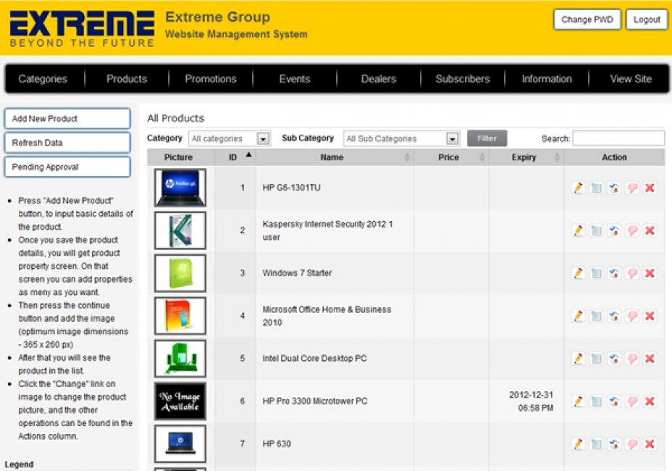Click the house-with-checkmark icon in the Microsoft Office row

pyautogui.click(x=614, y=316)
